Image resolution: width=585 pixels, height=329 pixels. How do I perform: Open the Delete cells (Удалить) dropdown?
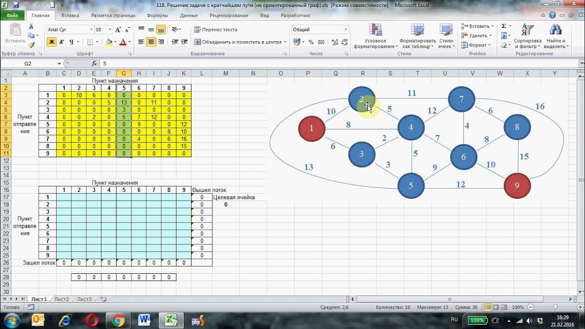point(477,36)
